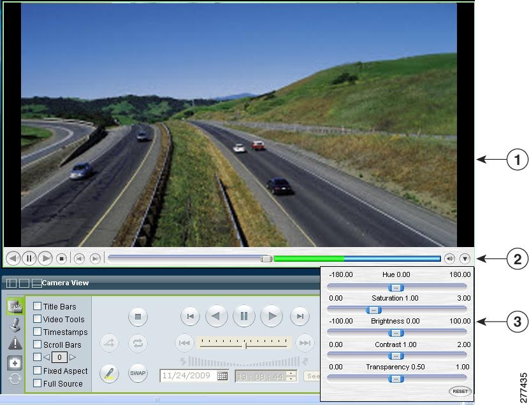Image resolution: width=529 pixels, height=405 pixels.
Task: Select the pencil annotation icon
Action: [x=109, y=374]
